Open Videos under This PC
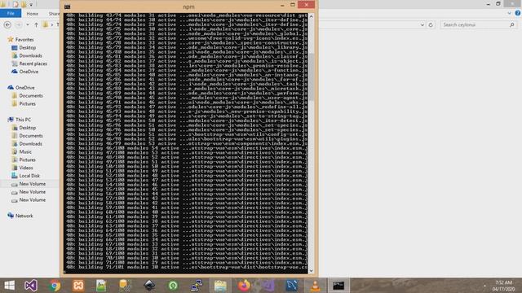Viewport: 522px width, 293px height. pos(26,168)
